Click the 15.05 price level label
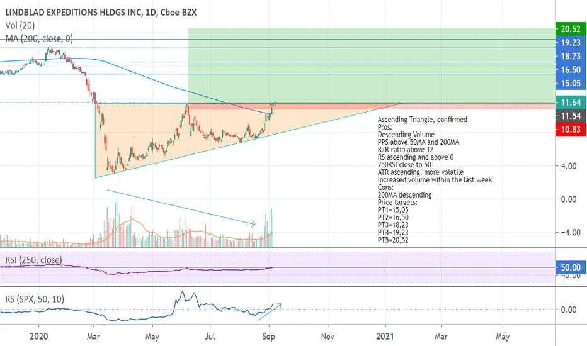The image size is (587, 346). click(x=571, y=83)
